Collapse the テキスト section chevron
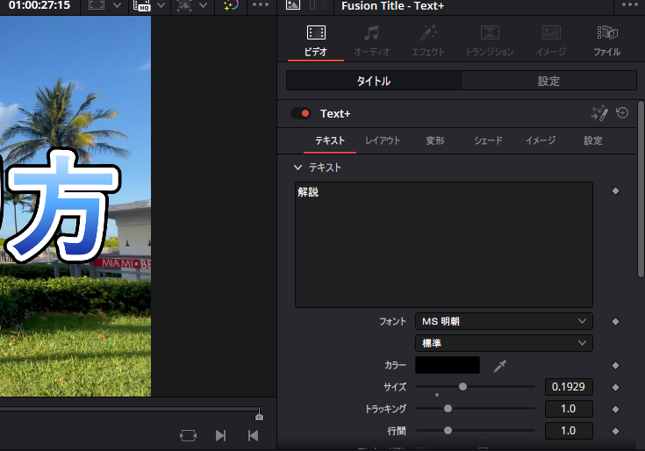Image resolution: width=645 pixels, height=451 pixels. [297, 168]
